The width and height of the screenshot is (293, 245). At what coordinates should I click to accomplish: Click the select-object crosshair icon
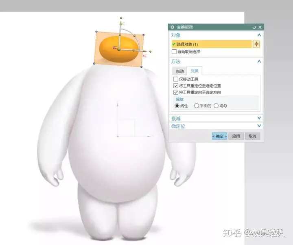coord(256,44)
